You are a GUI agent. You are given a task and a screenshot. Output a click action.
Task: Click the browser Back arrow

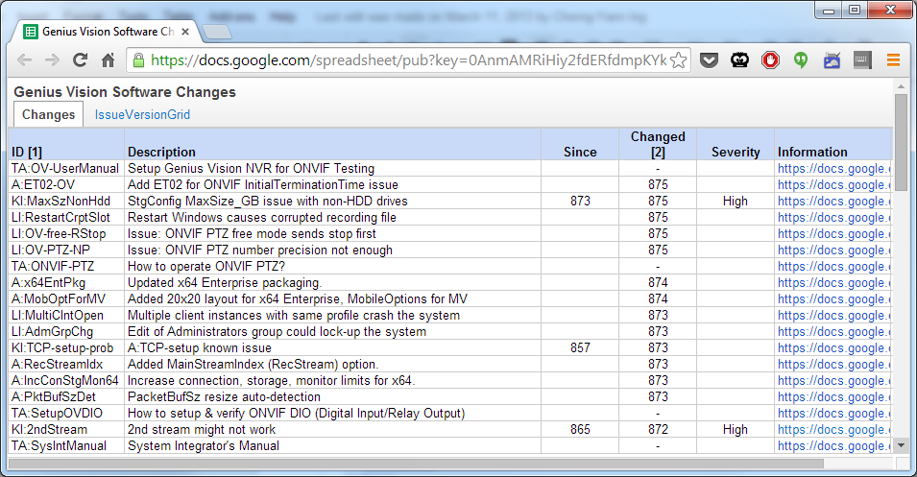(25, 60)
